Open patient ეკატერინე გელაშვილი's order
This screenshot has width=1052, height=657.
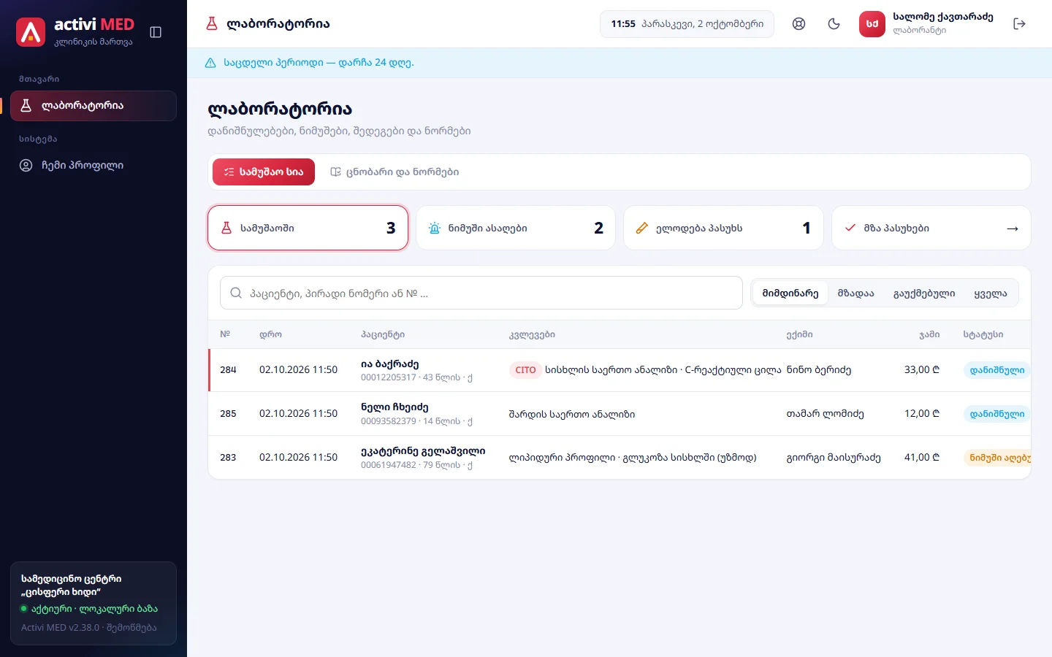[x=620, y=458]
